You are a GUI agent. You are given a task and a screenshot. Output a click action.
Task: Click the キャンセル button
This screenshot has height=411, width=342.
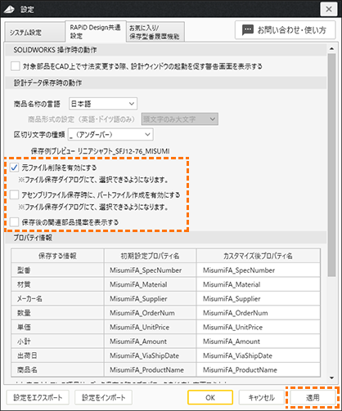[261, 398]
